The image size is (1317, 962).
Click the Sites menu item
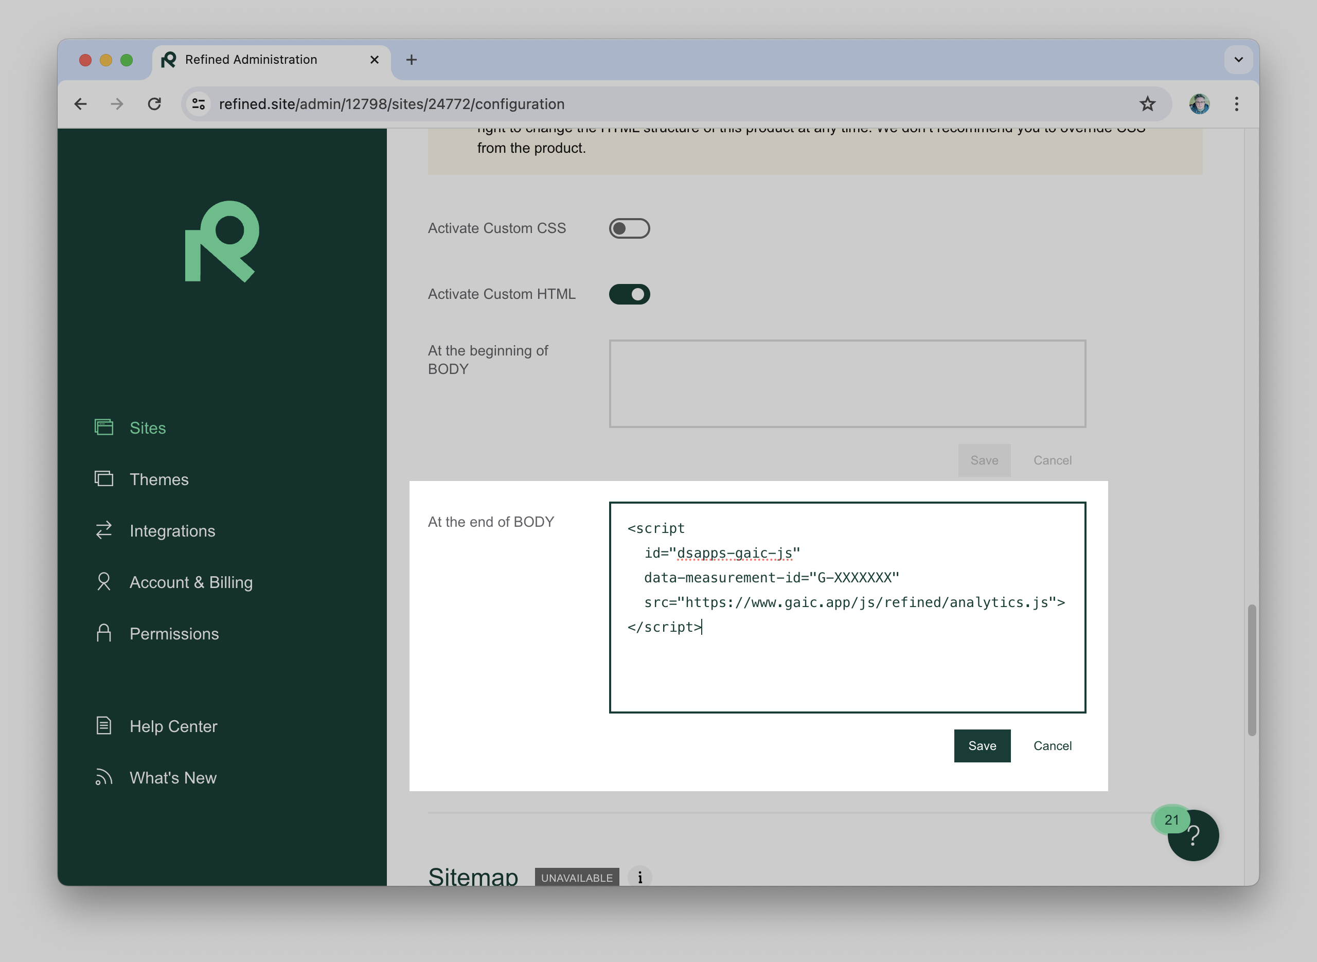click(147, 427)
